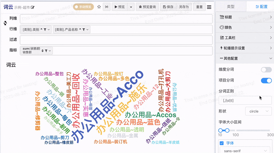Expand the 颜色 settings section

[245, 27]
